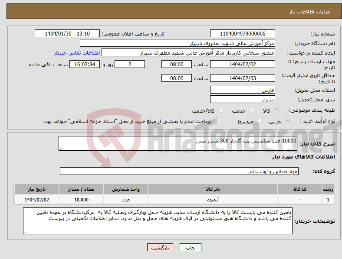Click the شماره نیاز number field
The width and height of the screenshot is (342, 259).
pyautogui.click(x=243, y=33)
